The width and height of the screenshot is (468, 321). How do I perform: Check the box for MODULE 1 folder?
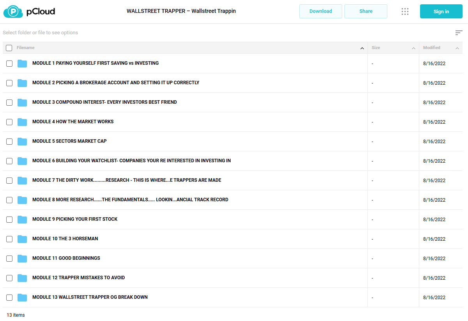[9, 64]
